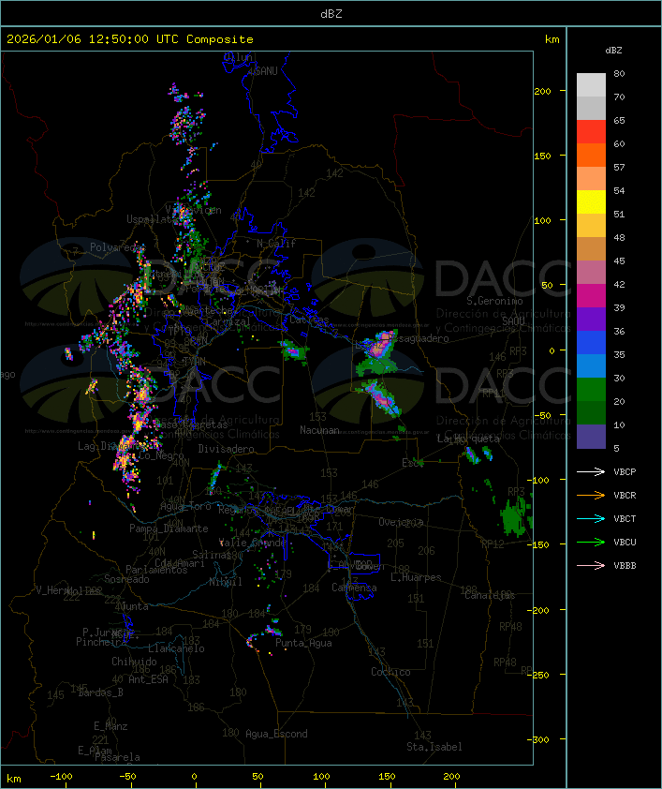Click the VBCP legend label
Viewport: 662px width, 789px height.
click(x=625, y=471)
